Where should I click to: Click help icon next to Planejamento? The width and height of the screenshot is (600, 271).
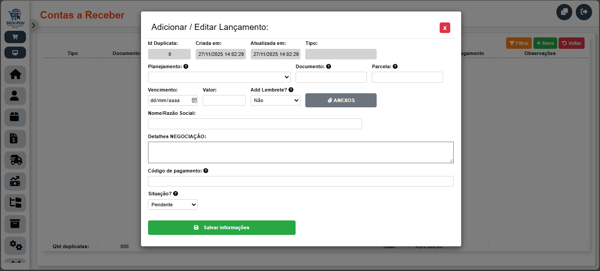click(x=186, y=66)
